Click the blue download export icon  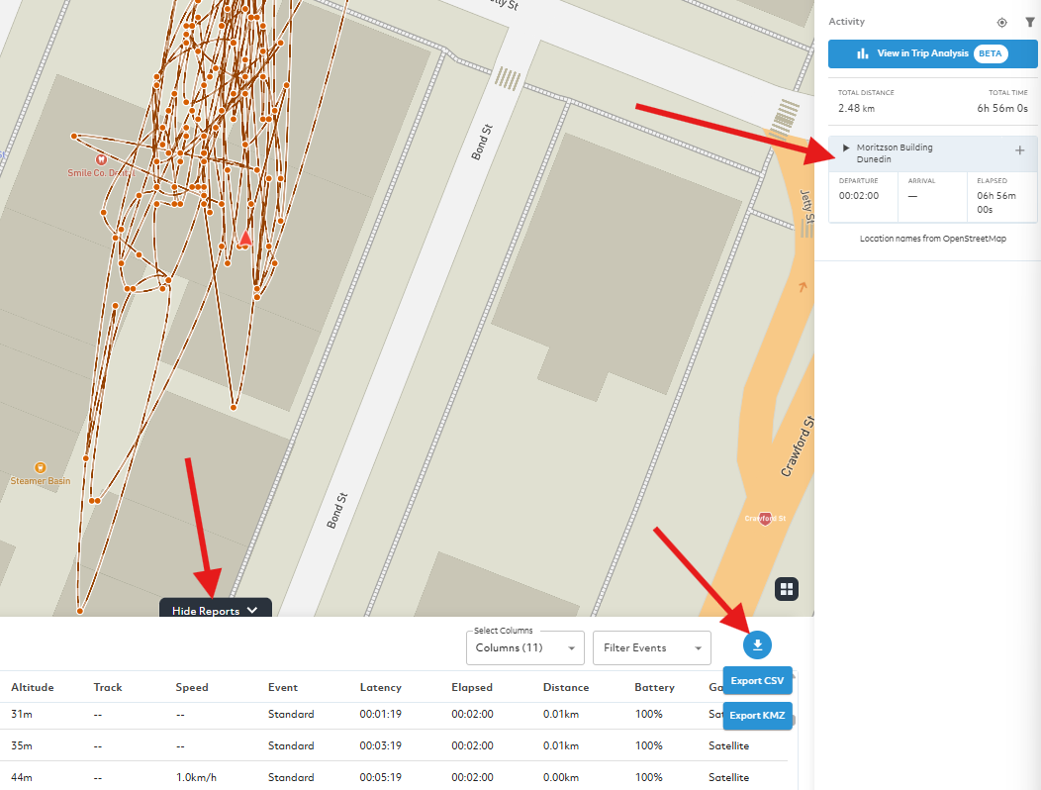click(x=757, y=645)
